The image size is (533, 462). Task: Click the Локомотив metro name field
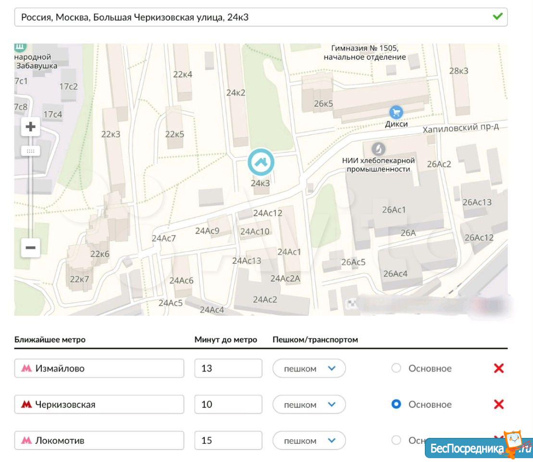(99, 440)
